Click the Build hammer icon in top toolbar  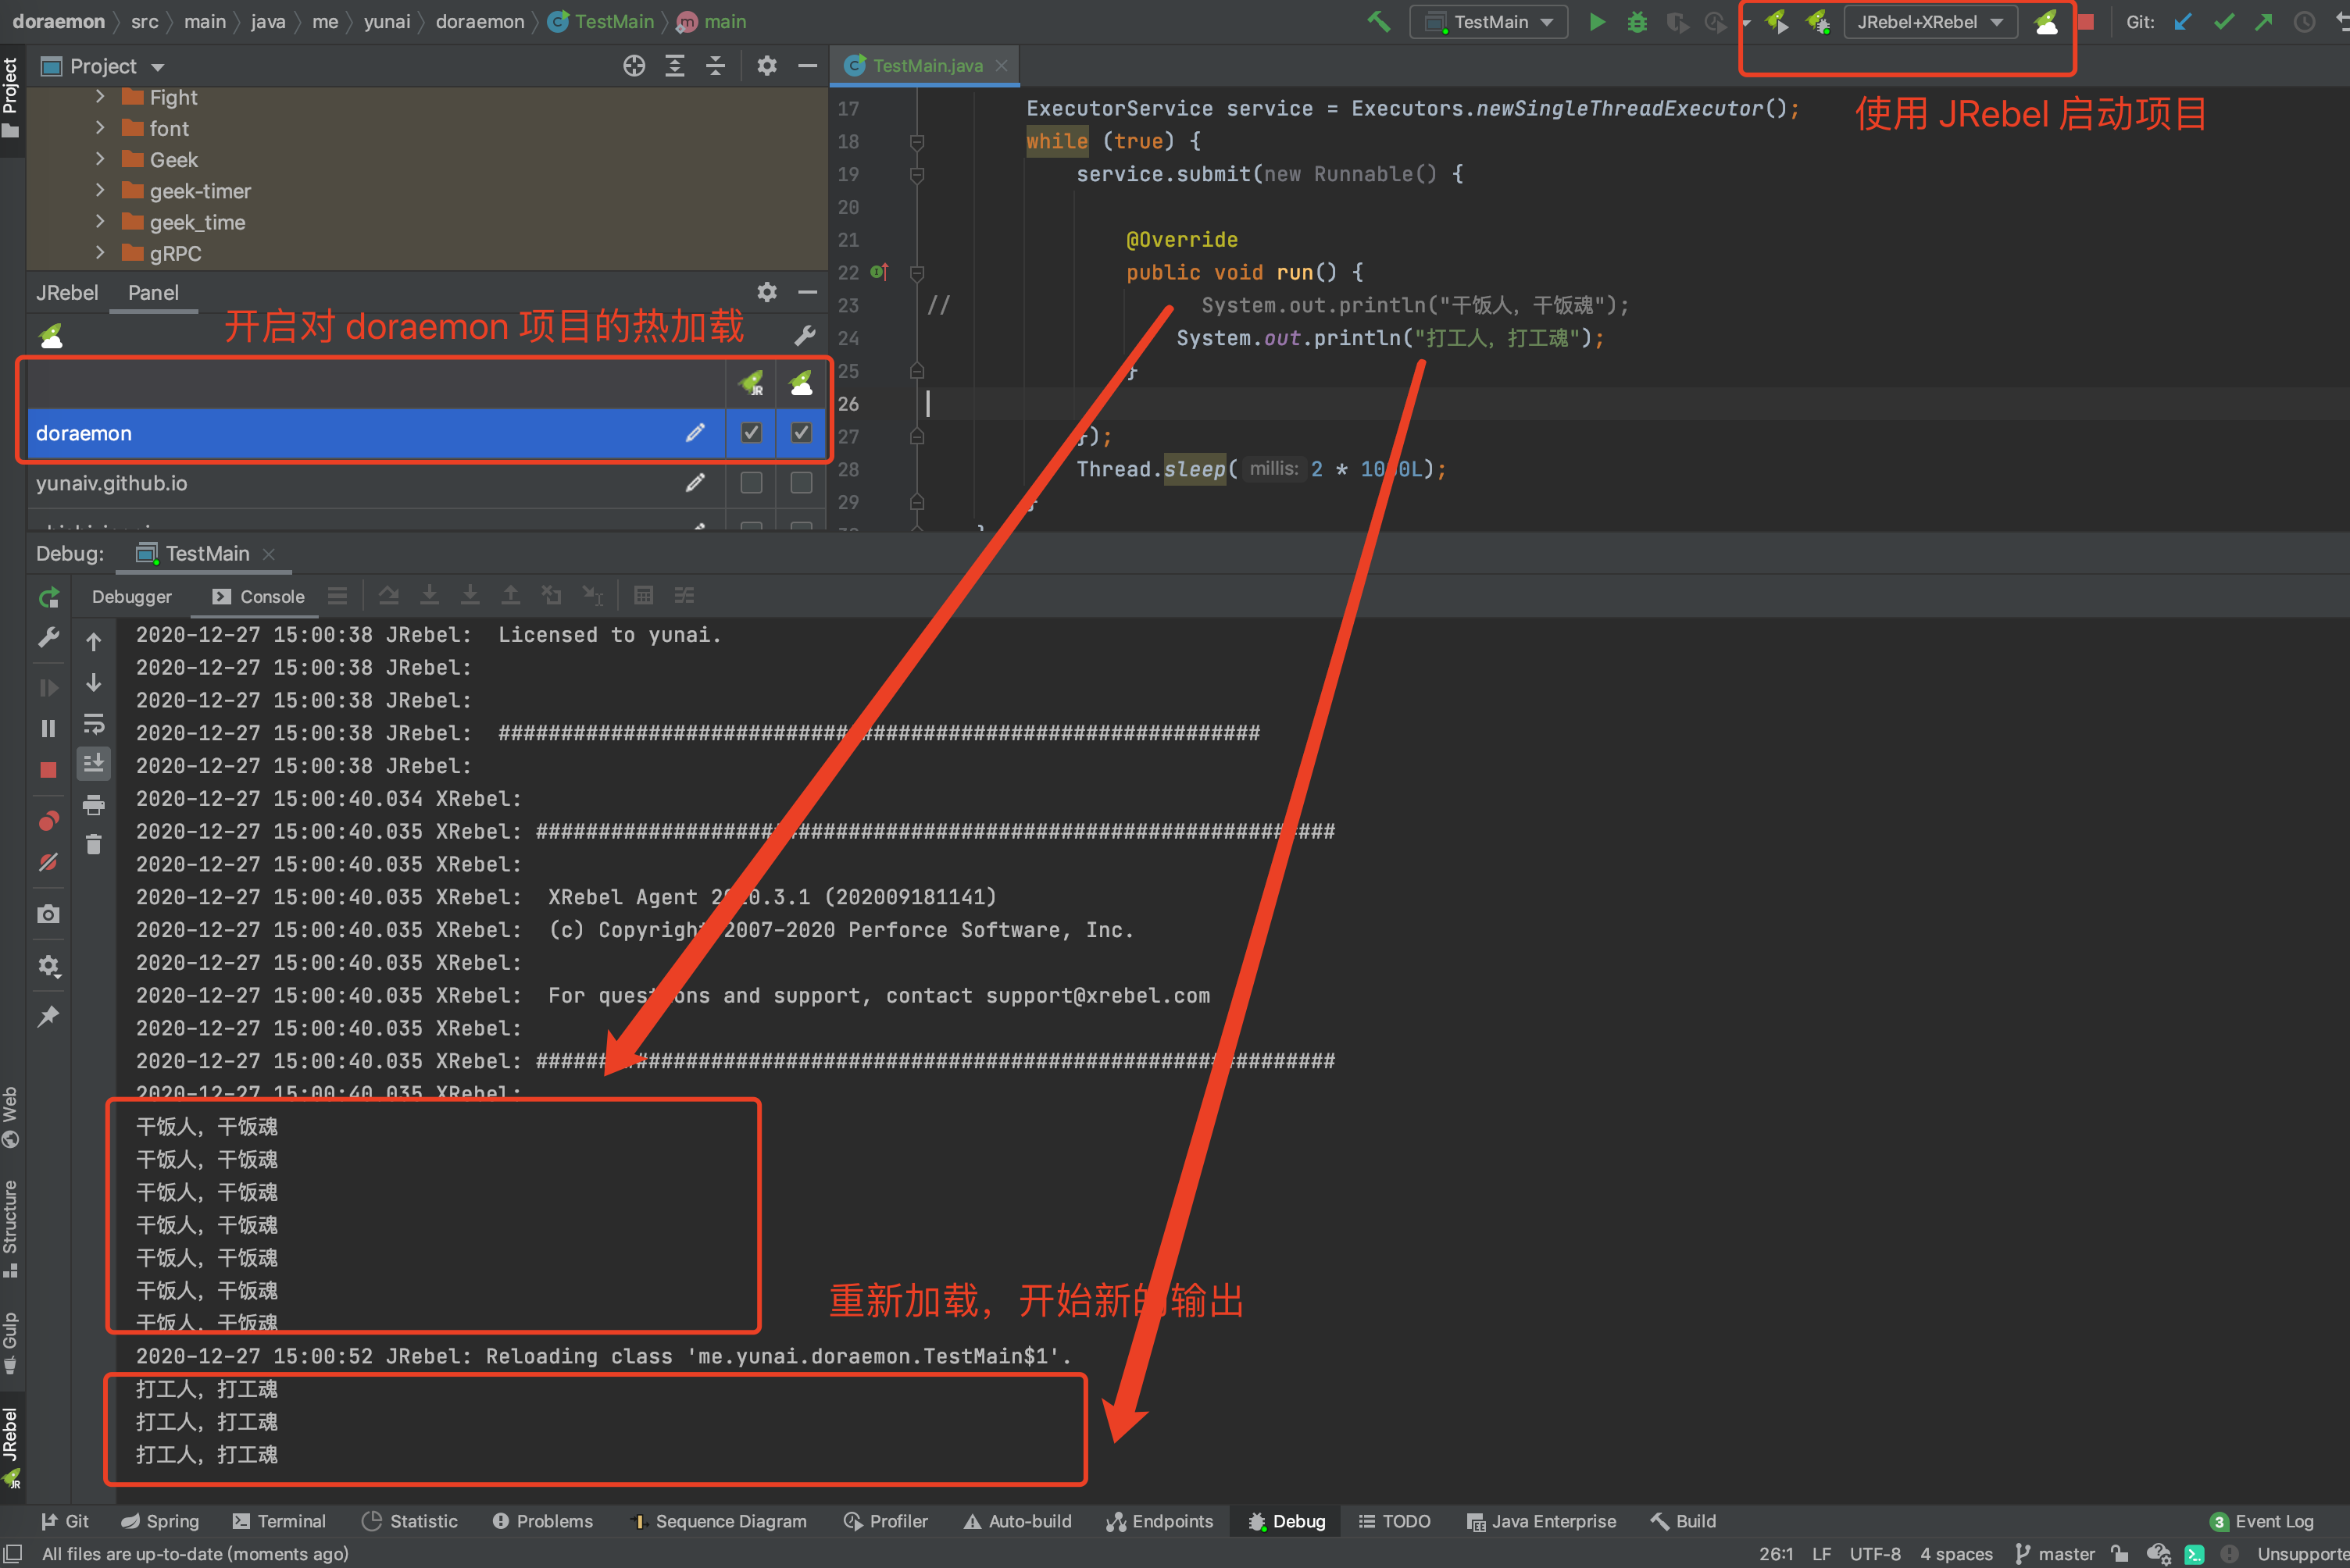tap(1379, 22)
